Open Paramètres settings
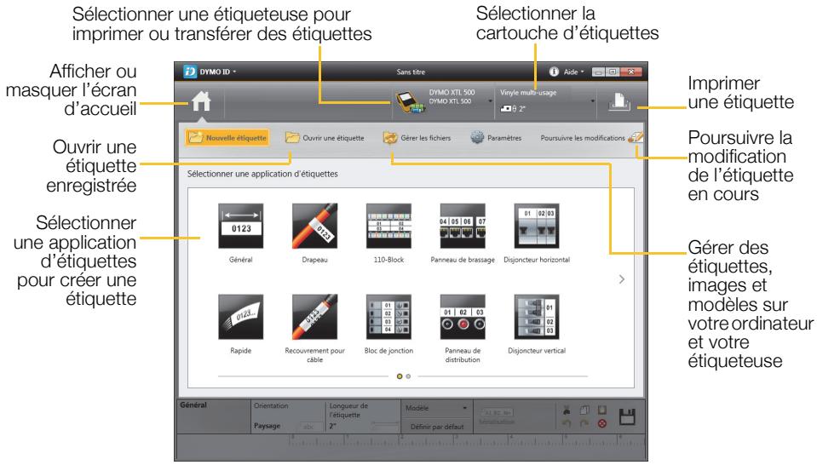Screen dimensions: 817x465 (496, 138)
